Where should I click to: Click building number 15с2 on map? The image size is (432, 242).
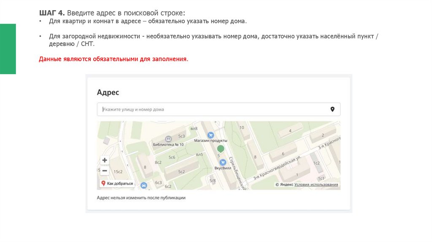coord(118,172)
